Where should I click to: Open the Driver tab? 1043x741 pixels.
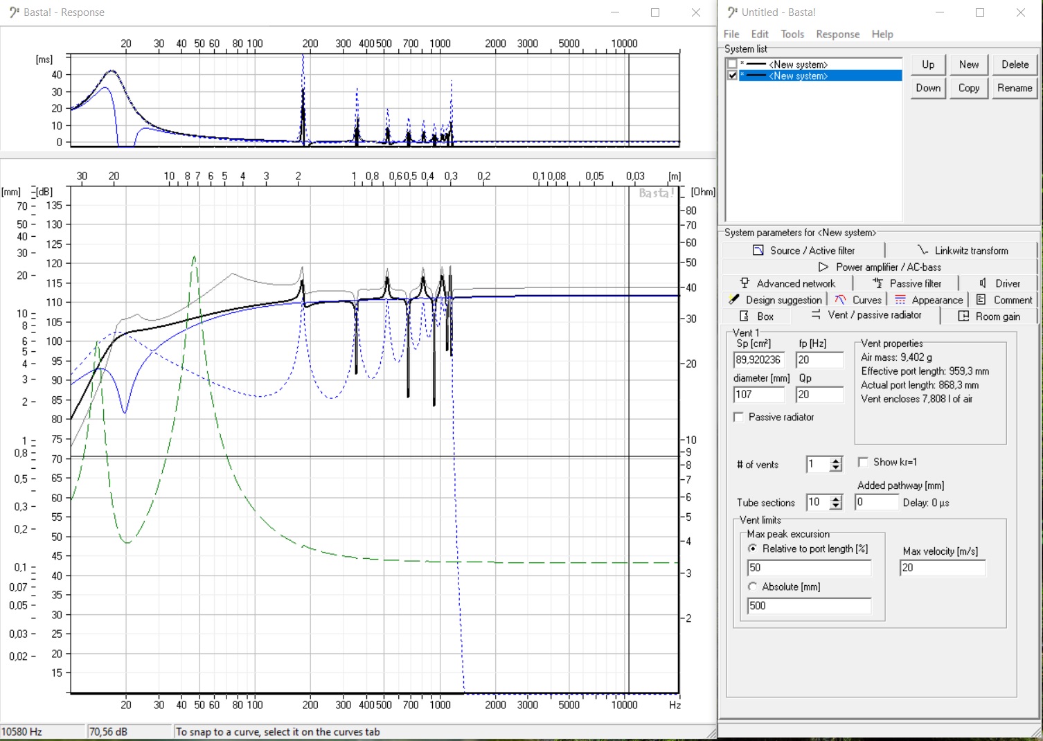click(x=999, y=283)
